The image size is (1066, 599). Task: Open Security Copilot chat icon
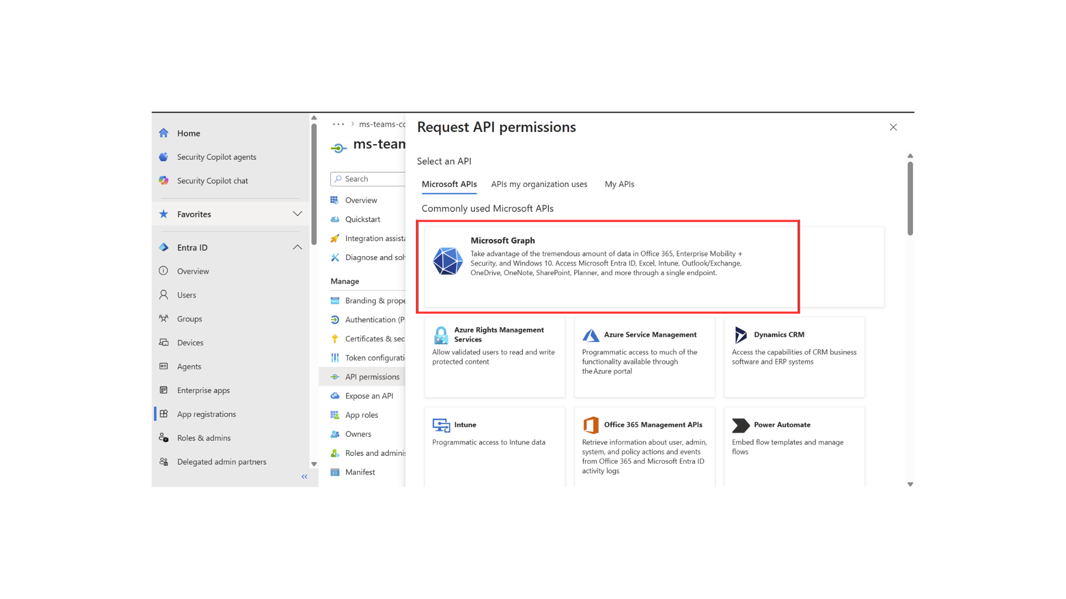point(164,181)
